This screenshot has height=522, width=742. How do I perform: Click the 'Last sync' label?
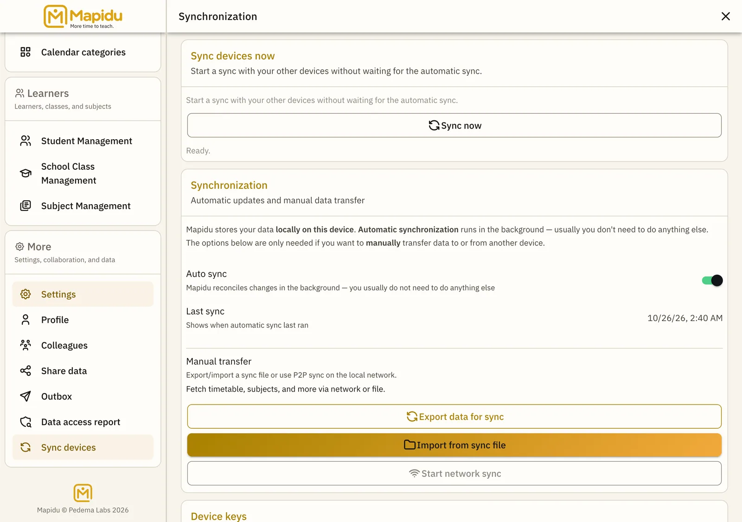click(x=205, y=311)
